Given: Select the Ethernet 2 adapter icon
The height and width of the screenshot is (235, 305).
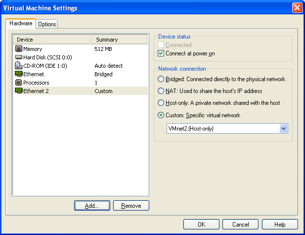Looking at the screenshot, I should 19,91.
